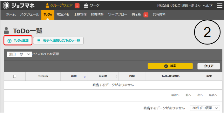The height and width of the screenshot is (117, 224).
Task: Click クリア button
Action: (x=208, y=66)
